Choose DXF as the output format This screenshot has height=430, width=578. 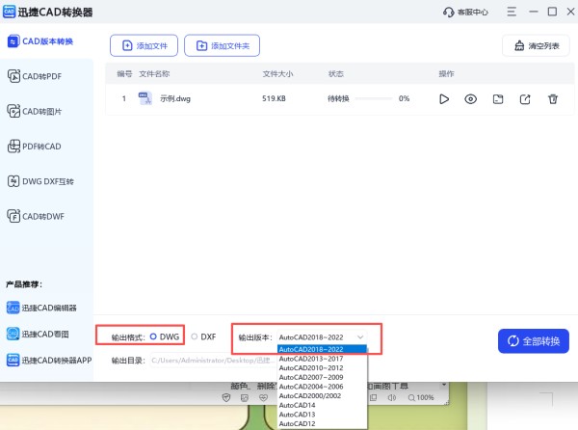195,336
